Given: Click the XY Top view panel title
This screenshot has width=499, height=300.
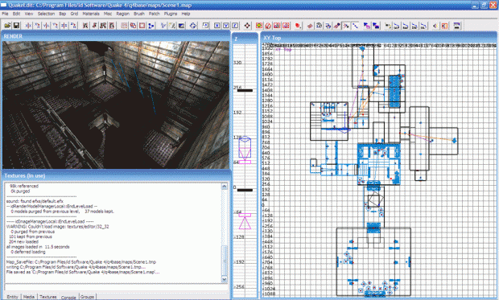Looking at the screenshot, I should [x=272, y=38].
